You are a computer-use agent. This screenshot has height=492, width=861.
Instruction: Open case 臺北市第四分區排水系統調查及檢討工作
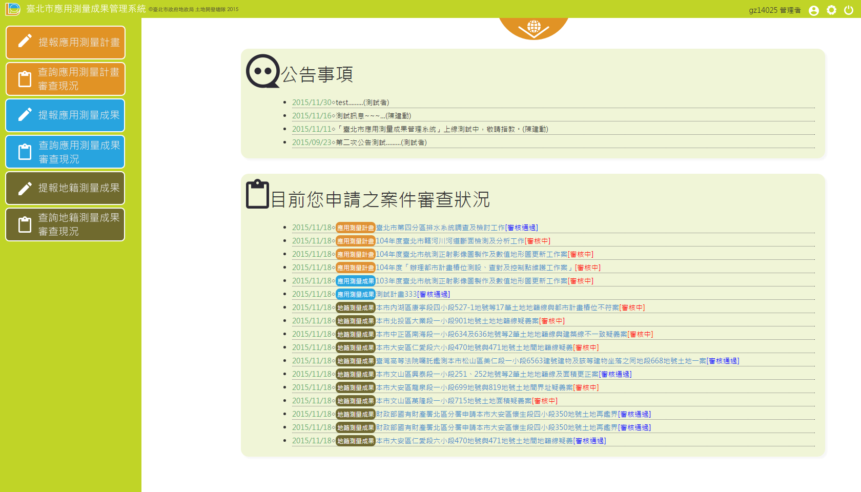pos(440,228)
